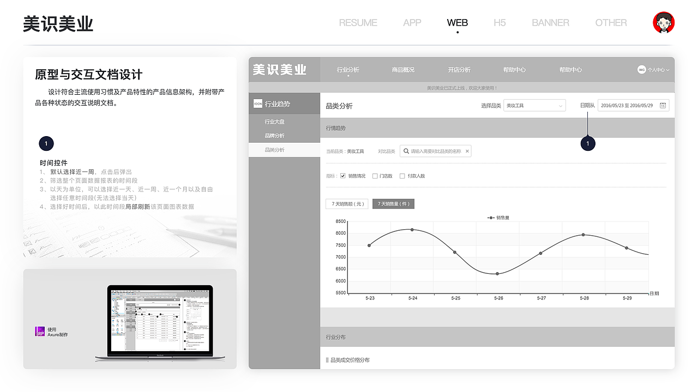Click the 原型与交互文档设计 heading
Screen dimensions: 698x392
pos(89,75)
